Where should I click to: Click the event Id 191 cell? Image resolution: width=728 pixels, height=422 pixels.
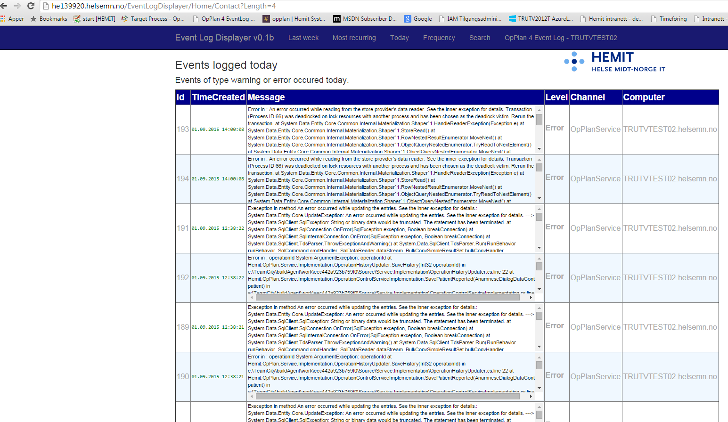tap(183, 228)
